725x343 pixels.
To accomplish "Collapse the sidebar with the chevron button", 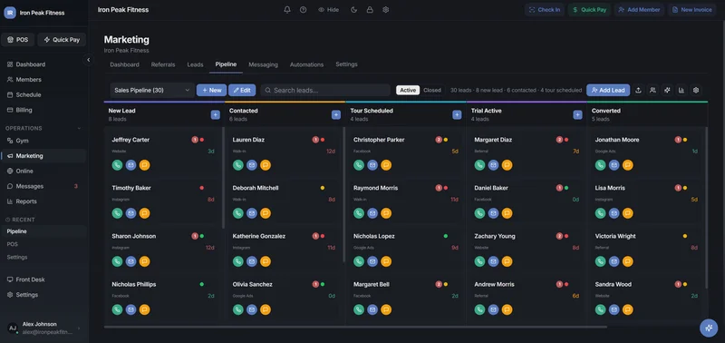I will pos(88,60).
